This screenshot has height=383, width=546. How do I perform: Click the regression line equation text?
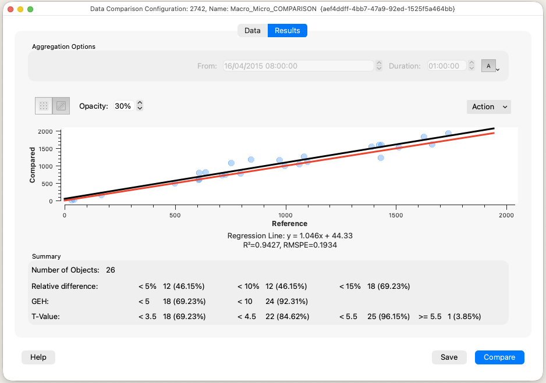click(290, 235)
